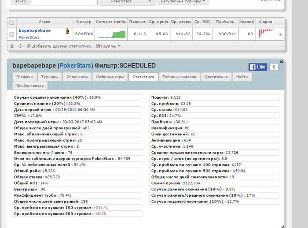Click the Выигрыши : 90 row
The width and height of the screenshot is (308, 228).
click(x=77, y=189)
